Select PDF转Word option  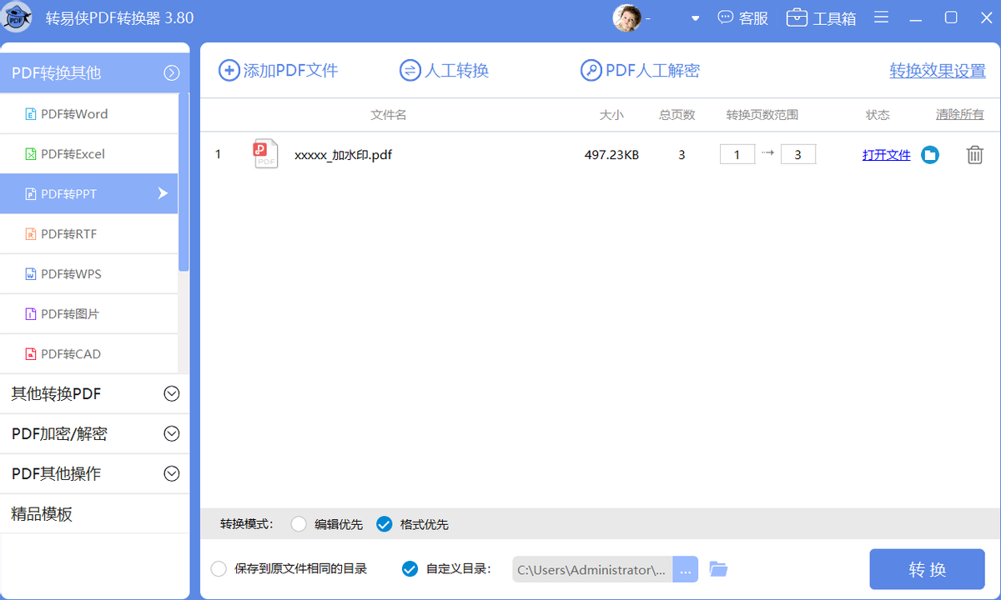tap(89, 114)
